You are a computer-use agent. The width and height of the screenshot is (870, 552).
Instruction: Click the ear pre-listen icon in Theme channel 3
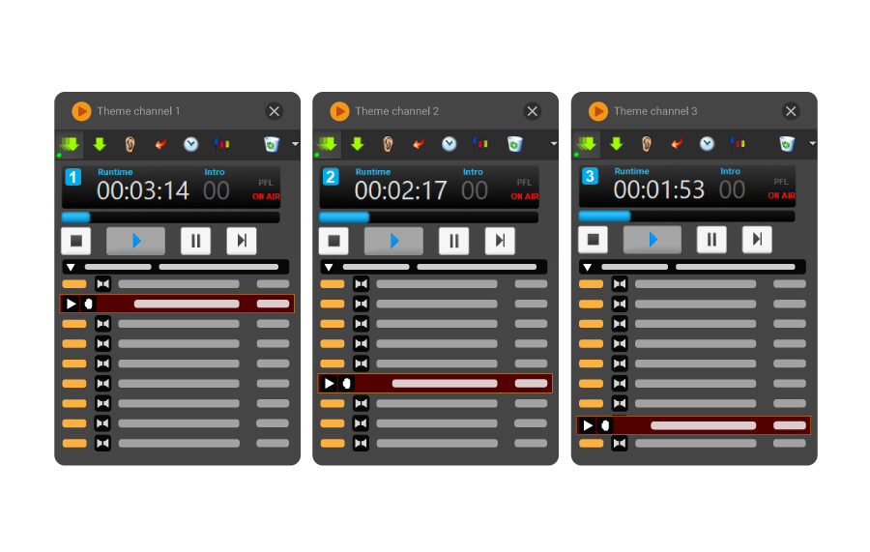click(x=647, y=144)
